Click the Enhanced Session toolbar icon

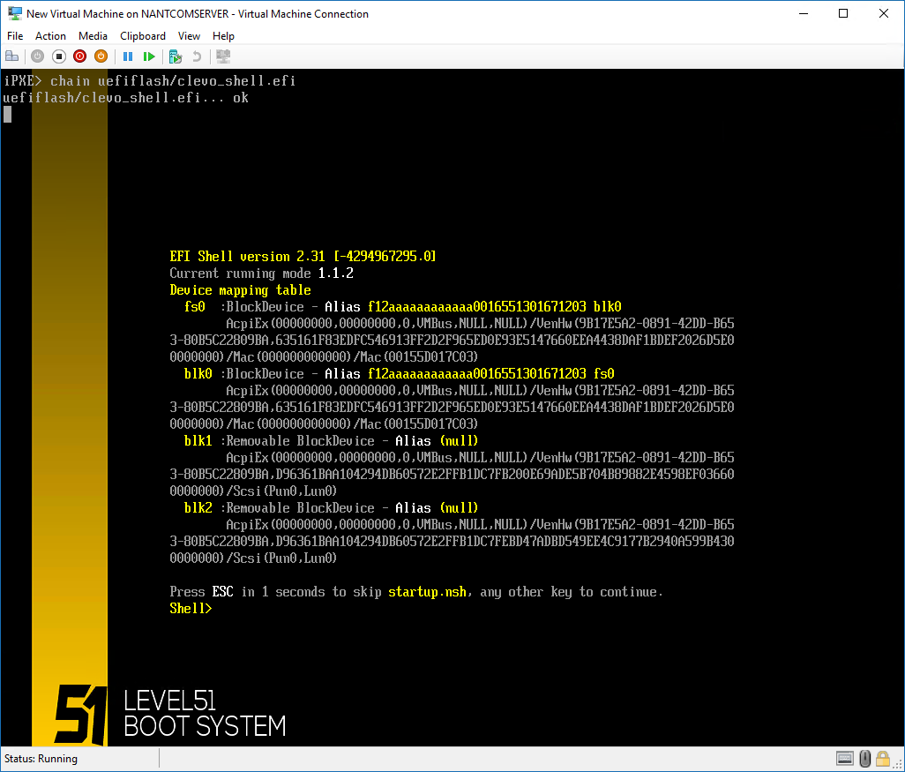[223, 56]
